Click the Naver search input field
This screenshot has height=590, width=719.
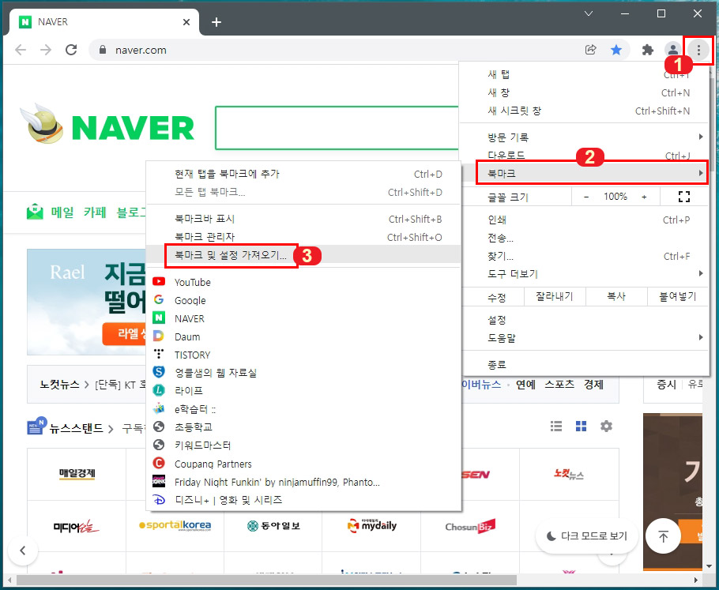click(x=337, y=127)
